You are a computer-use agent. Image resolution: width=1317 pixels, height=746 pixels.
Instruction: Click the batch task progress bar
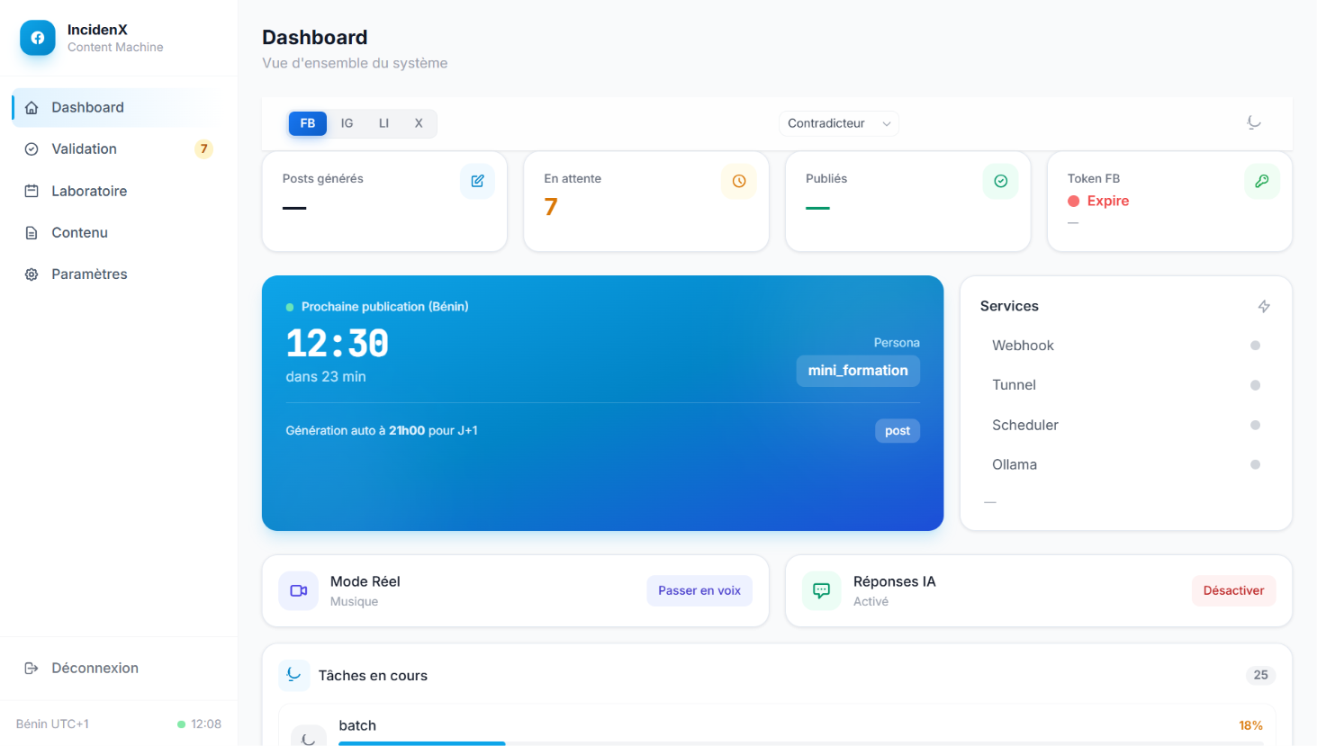(801, 743)
